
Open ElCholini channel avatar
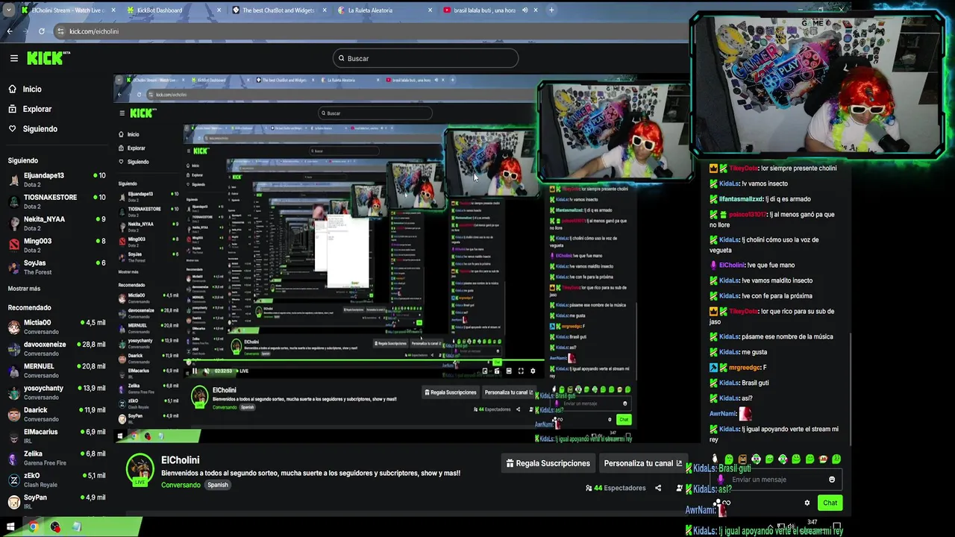[140, 470]
